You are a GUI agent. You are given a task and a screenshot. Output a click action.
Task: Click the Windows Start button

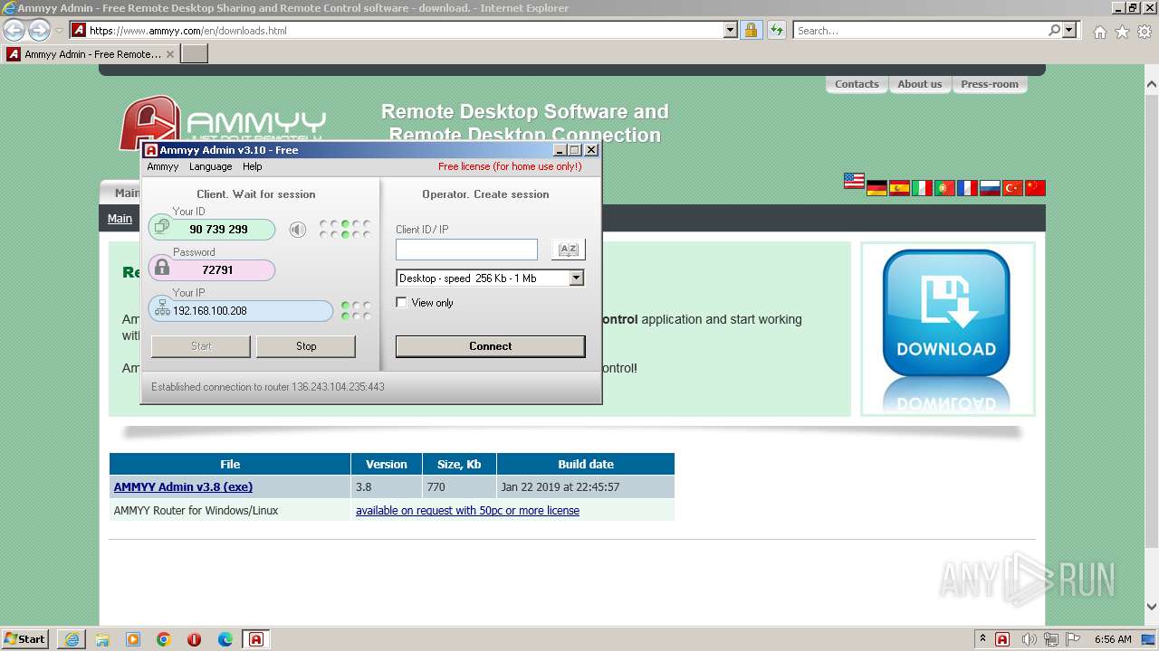[x=25, y=638]
